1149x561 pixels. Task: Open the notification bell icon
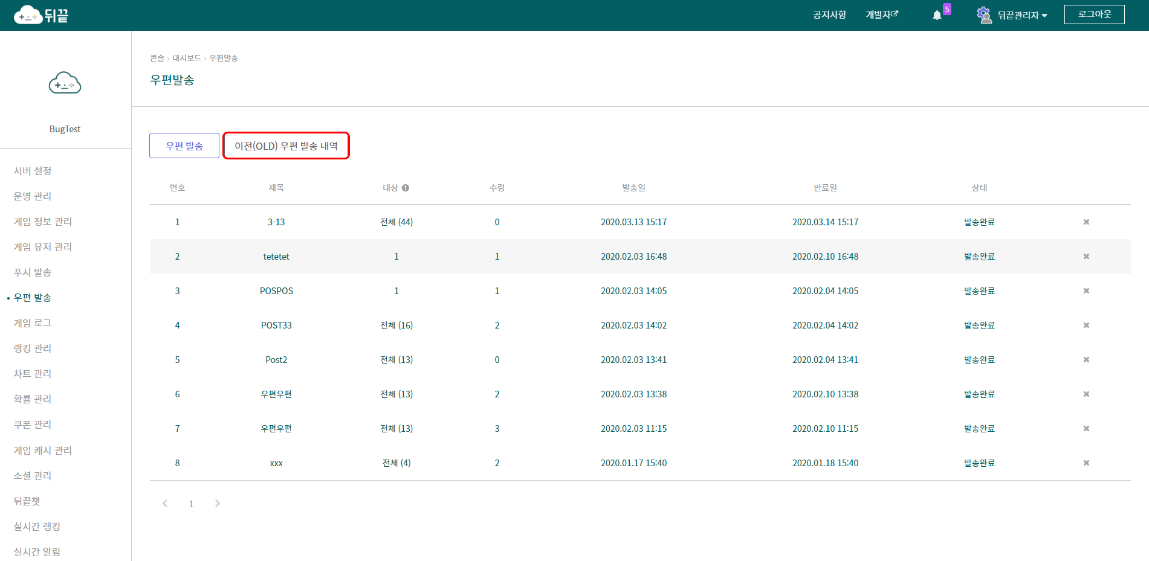coord(937,15)
